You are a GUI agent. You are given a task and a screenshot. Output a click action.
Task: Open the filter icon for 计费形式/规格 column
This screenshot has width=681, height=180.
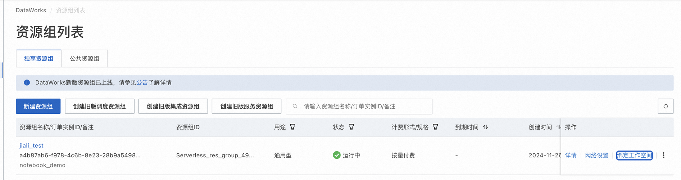435,127
